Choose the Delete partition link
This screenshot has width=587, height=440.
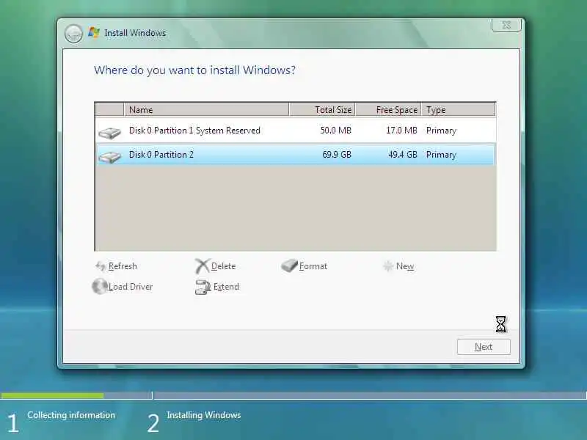click(224, 266)
